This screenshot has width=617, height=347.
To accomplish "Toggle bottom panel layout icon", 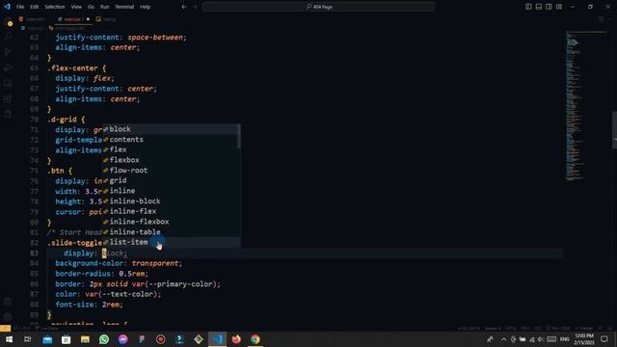I will [539, 7].
